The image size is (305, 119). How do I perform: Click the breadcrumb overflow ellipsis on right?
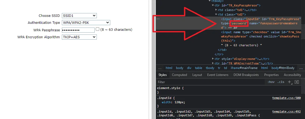point(301,68)
